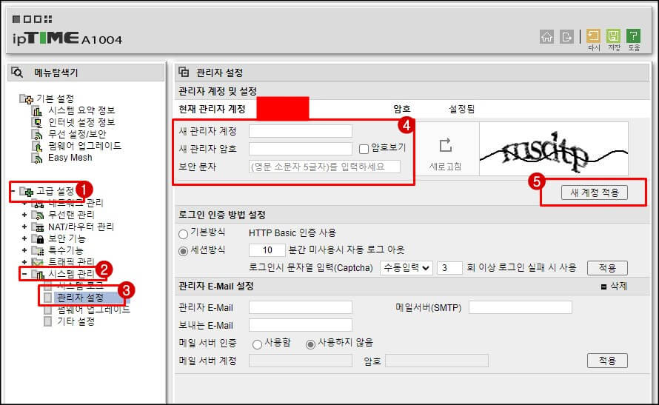The width and height of the screenshot is (659, 405).
Task: Expand the NAT/라우터 관리 node
Action: click(x=24, y=227)
